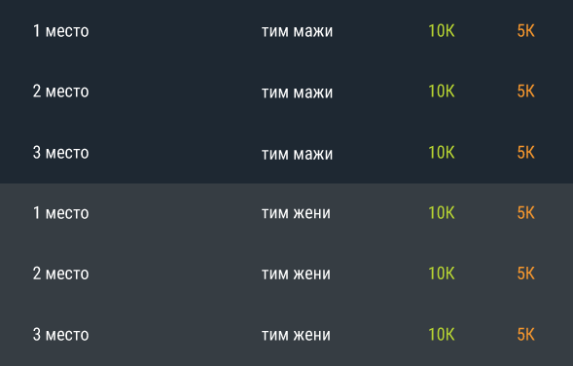Open тим мажи in the 3 место row
The height and width of the screenshot is (366, 573).
pyautogui.click(x=297, y=153)
